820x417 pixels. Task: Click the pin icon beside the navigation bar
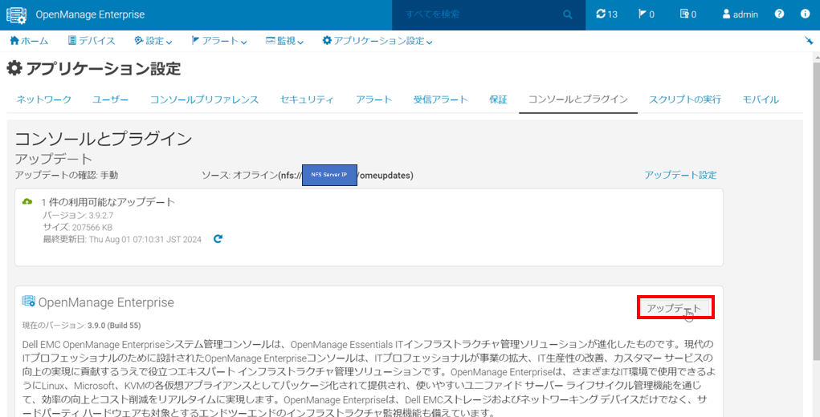(x=809, y=41)
